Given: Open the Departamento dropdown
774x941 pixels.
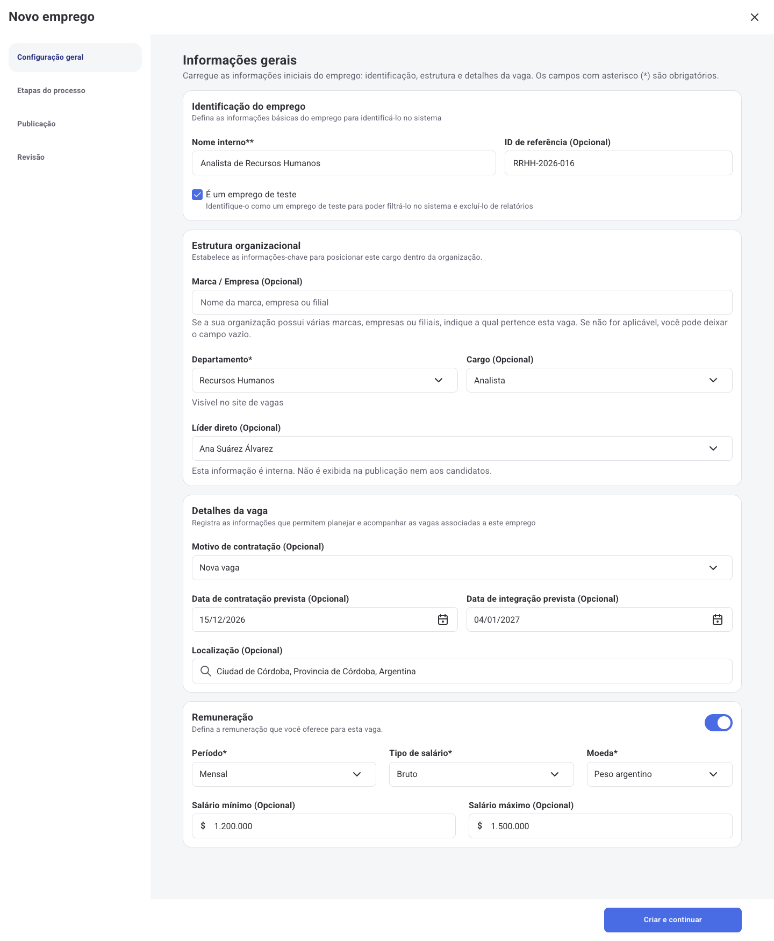Looking at the screenshot, I should (x=325, y=380).
